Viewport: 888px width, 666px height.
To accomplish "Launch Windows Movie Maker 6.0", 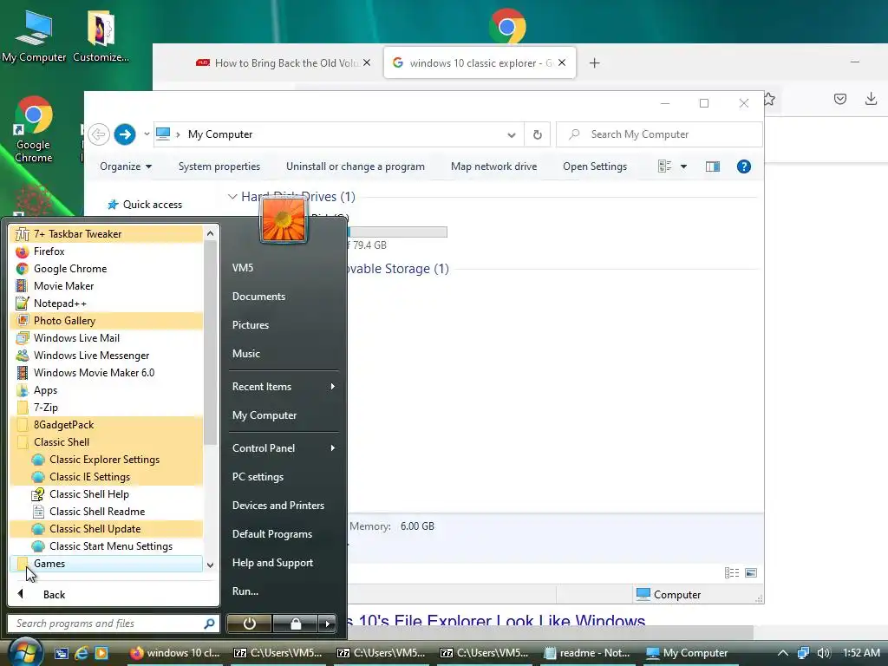I will [x=106, y=373].
